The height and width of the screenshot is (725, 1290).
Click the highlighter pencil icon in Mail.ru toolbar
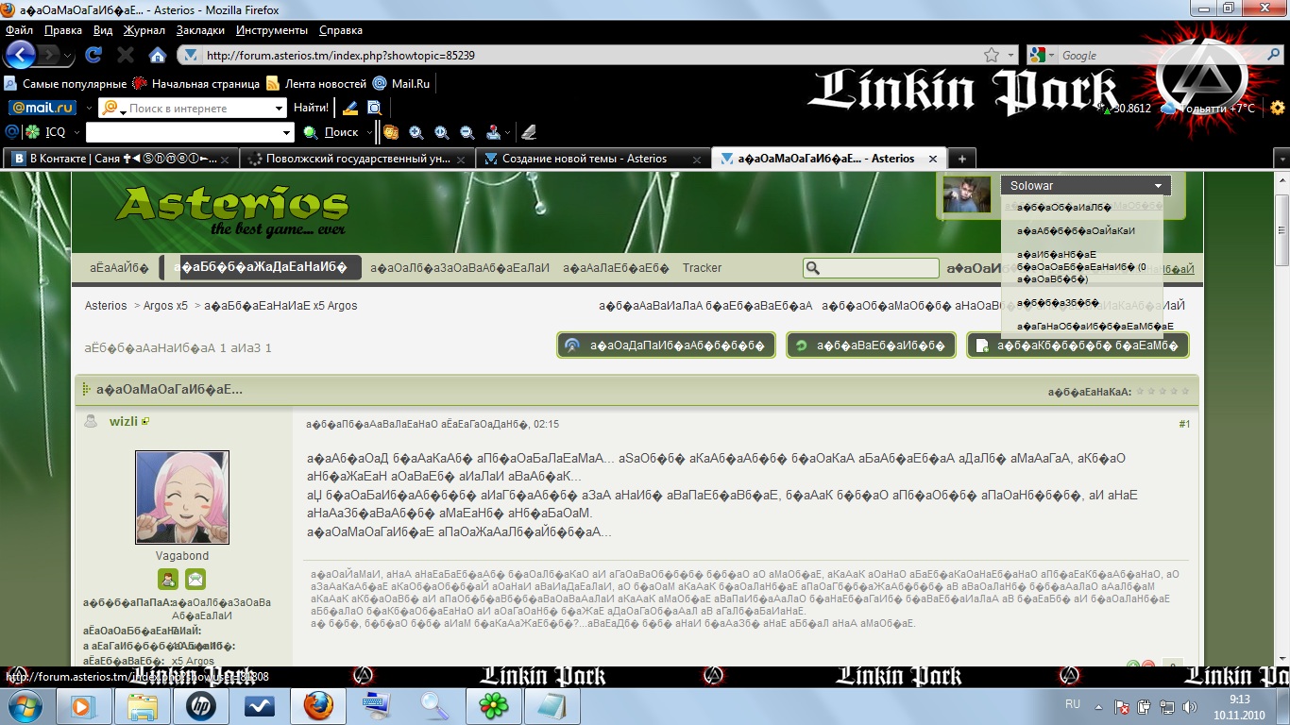(x=349, y=108)
